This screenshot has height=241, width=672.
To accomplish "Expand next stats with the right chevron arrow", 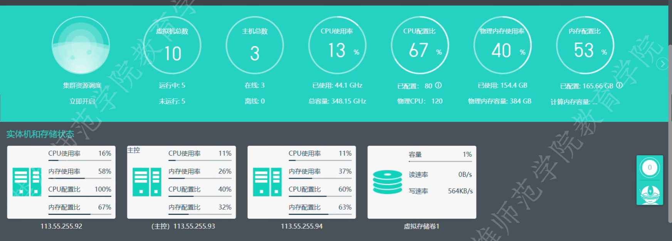I will [x=662, y=64].
